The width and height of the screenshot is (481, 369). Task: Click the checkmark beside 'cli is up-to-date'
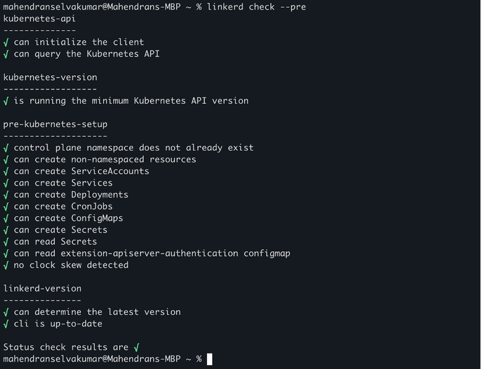6,324
